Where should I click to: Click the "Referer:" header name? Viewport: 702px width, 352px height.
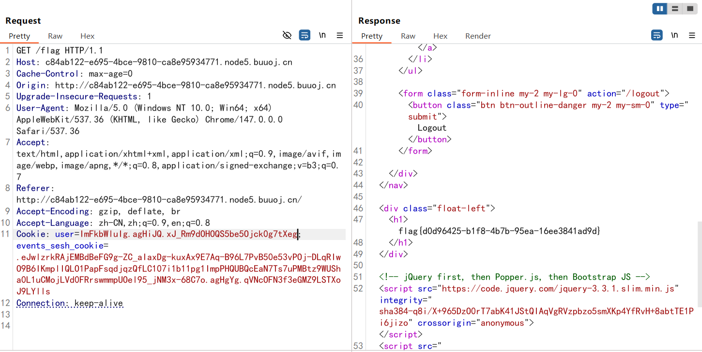point(36,188)
